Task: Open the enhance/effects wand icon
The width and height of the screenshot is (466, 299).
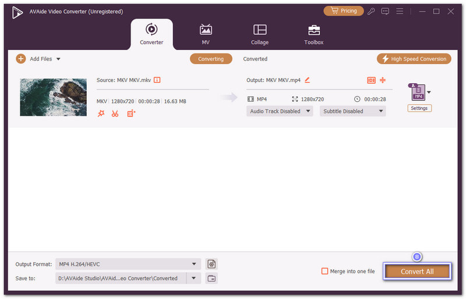Action: (x=101, y=113)
